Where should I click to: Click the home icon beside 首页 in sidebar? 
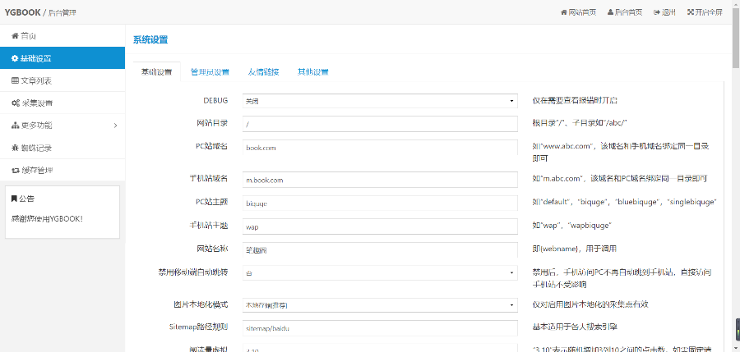(x=15, y=36)
